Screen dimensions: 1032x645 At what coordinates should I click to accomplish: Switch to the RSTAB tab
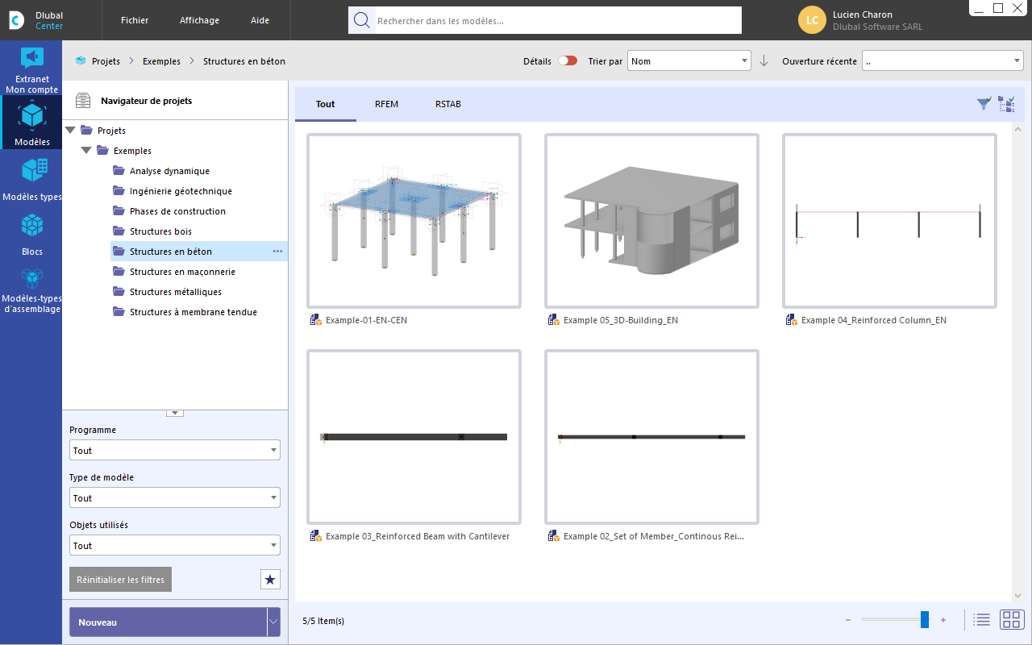point(448,104)
